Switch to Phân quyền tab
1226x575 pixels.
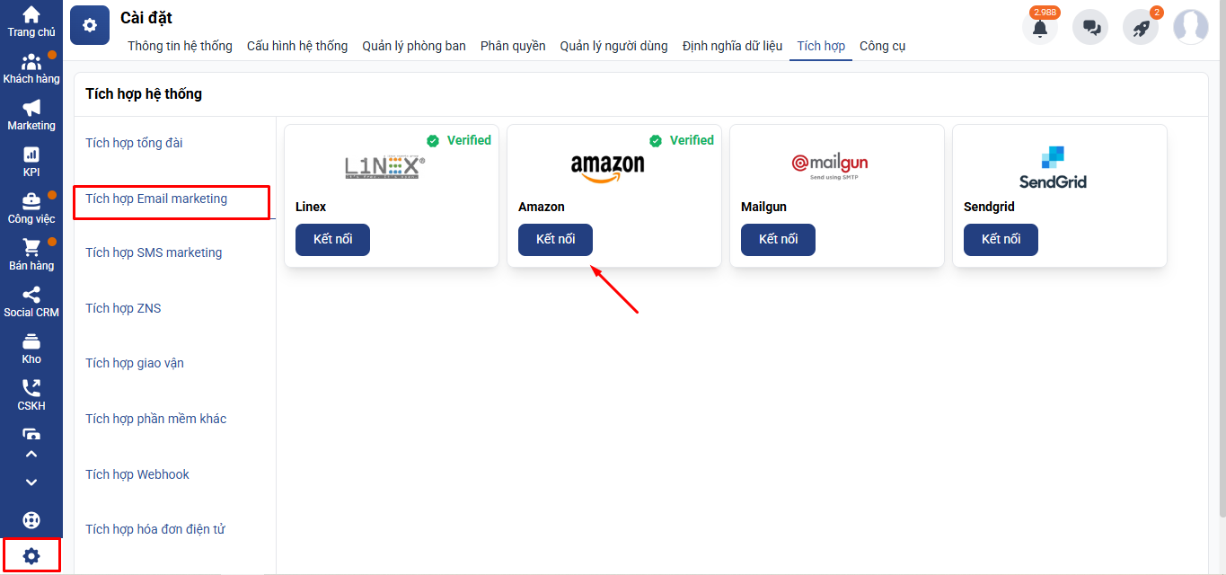pos(513,46)
